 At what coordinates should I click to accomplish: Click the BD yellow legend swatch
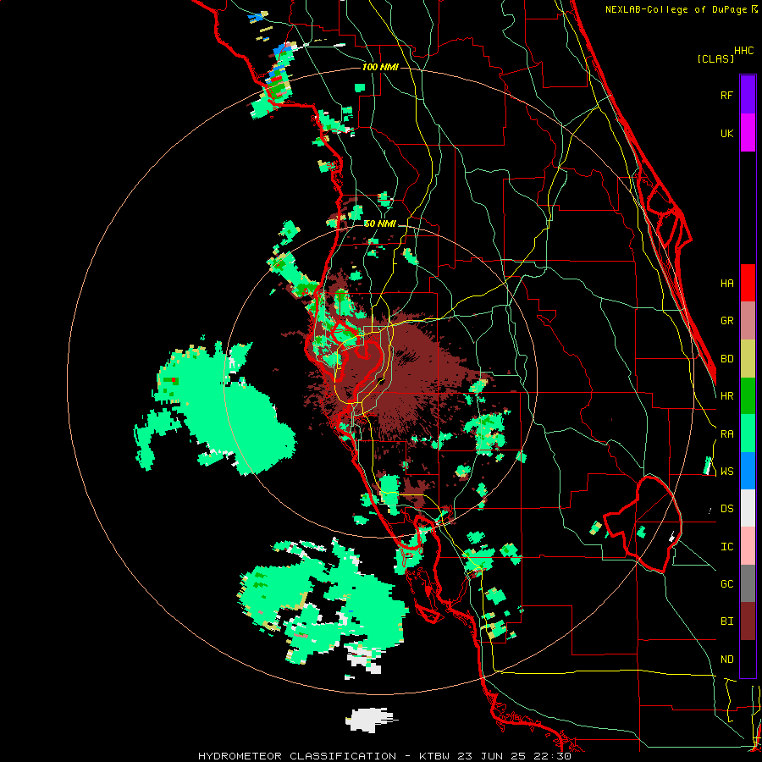point(748,359)
